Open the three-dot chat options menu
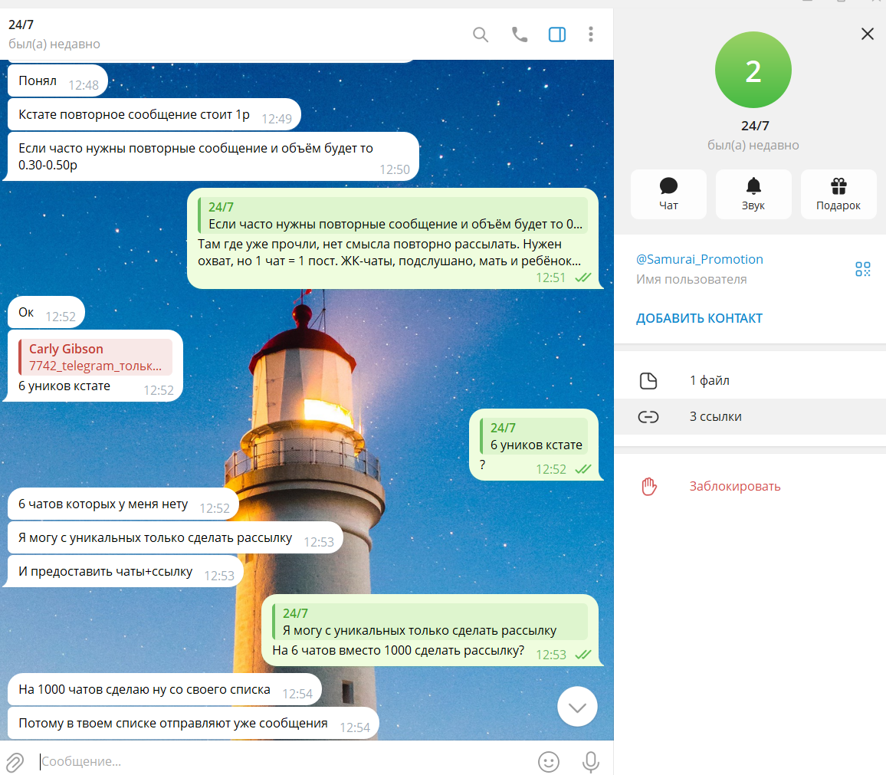This screenshot has height=775, width=886. click(591, 34)
